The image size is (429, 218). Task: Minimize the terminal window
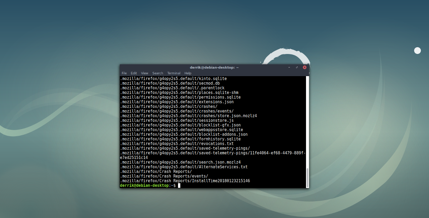click(x=289, y=67)
